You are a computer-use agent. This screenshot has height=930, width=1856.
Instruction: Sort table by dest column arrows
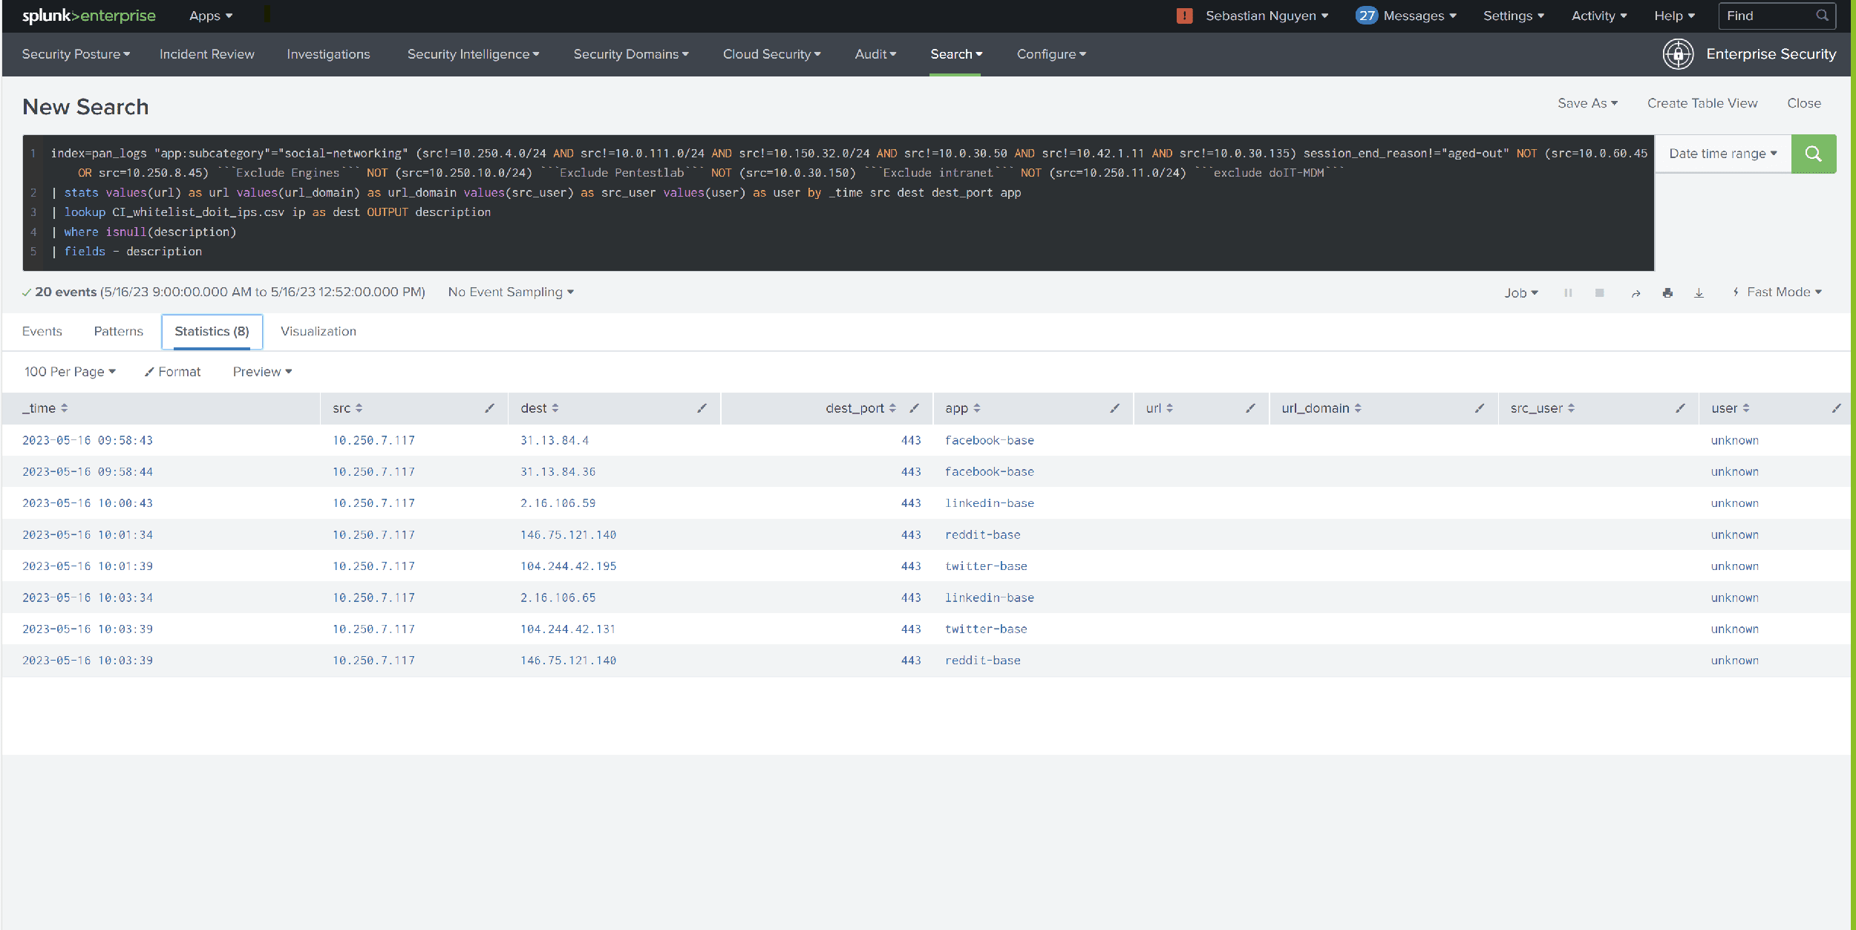click(555, 408)
